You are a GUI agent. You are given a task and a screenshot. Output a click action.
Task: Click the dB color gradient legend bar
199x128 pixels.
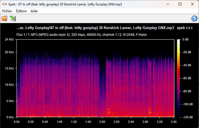point(179,78)
